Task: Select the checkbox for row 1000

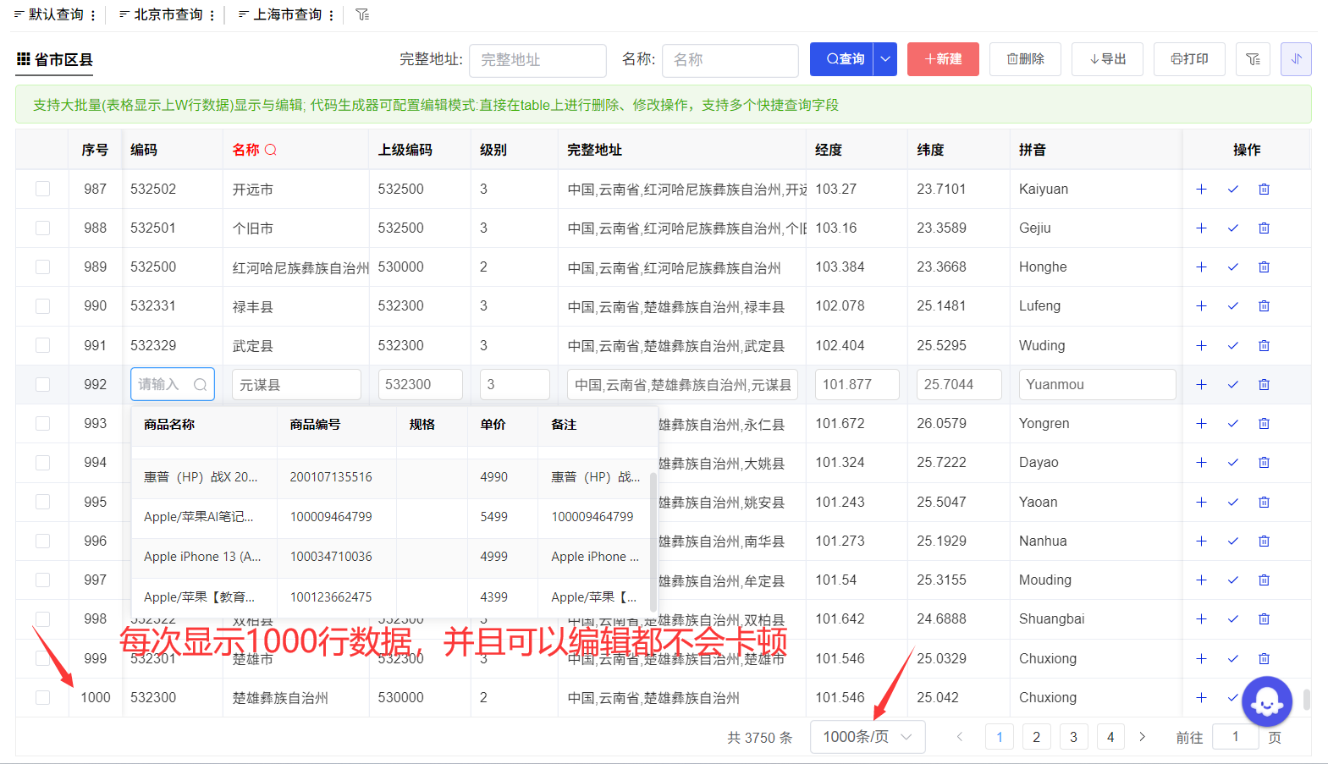Action: click(42, 698)
